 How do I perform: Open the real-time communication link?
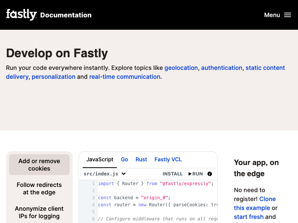(125, 77)
